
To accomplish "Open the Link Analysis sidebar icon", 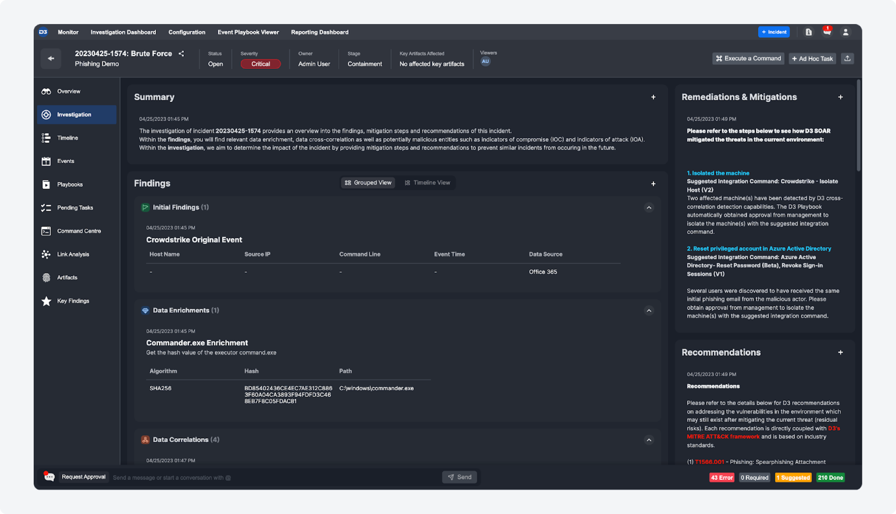I will [x=46, y=254].
